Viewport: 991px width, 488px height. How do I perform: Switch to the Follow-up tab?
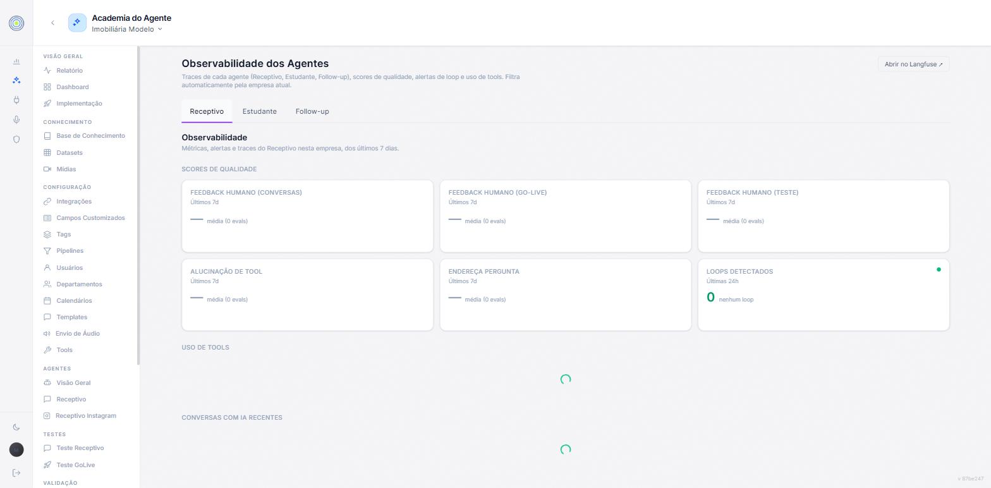click(x=312, y=111)
